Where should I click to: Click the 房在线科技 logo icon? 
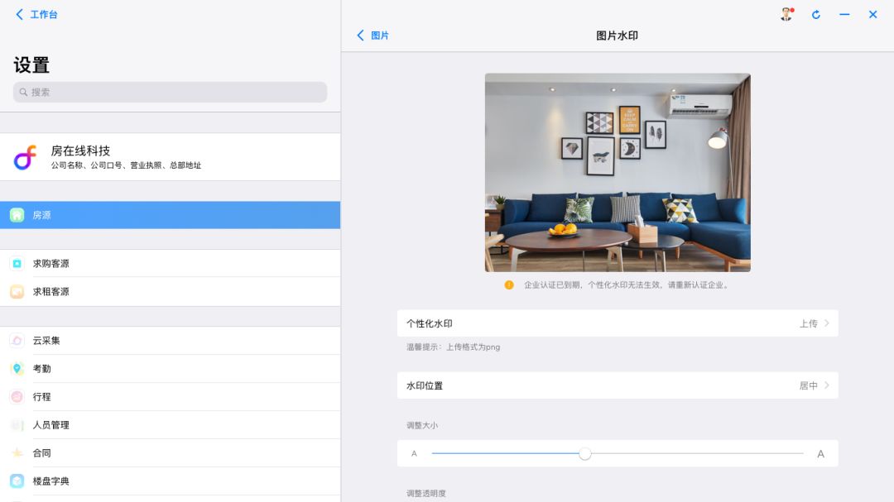(x=25, y=157)
